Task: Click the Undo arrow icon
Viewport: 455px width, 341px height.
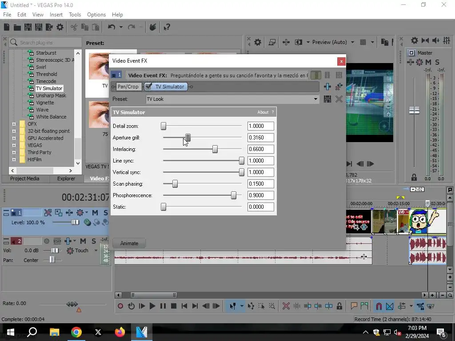Action: click(112, 27)
